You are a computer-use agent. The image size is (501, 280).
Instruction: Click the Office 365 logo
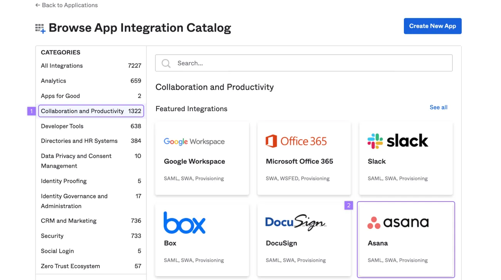click(x=296, y=141)
